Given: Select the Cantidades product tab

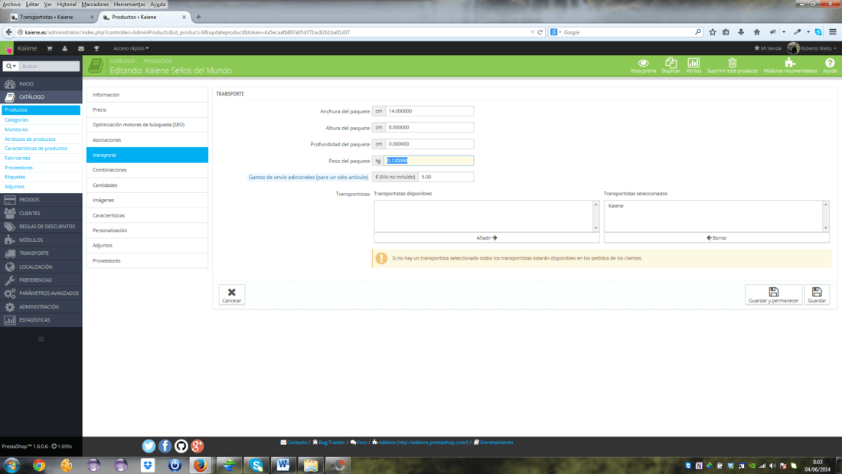Looking at the screenshot, I should click(147, 185).
